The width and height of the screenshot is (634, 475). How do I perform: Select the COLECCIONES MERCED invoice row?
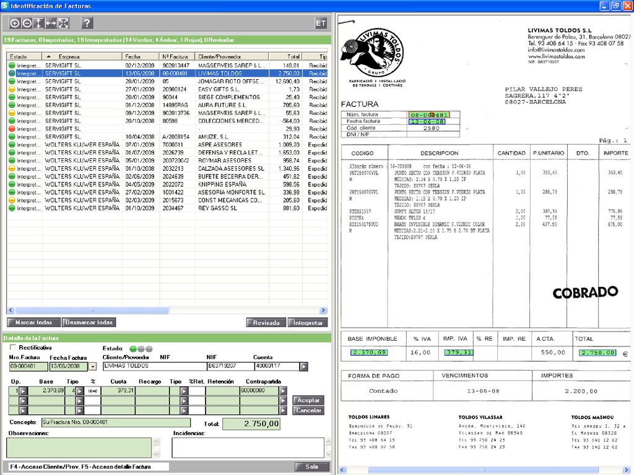click(167, 121)
